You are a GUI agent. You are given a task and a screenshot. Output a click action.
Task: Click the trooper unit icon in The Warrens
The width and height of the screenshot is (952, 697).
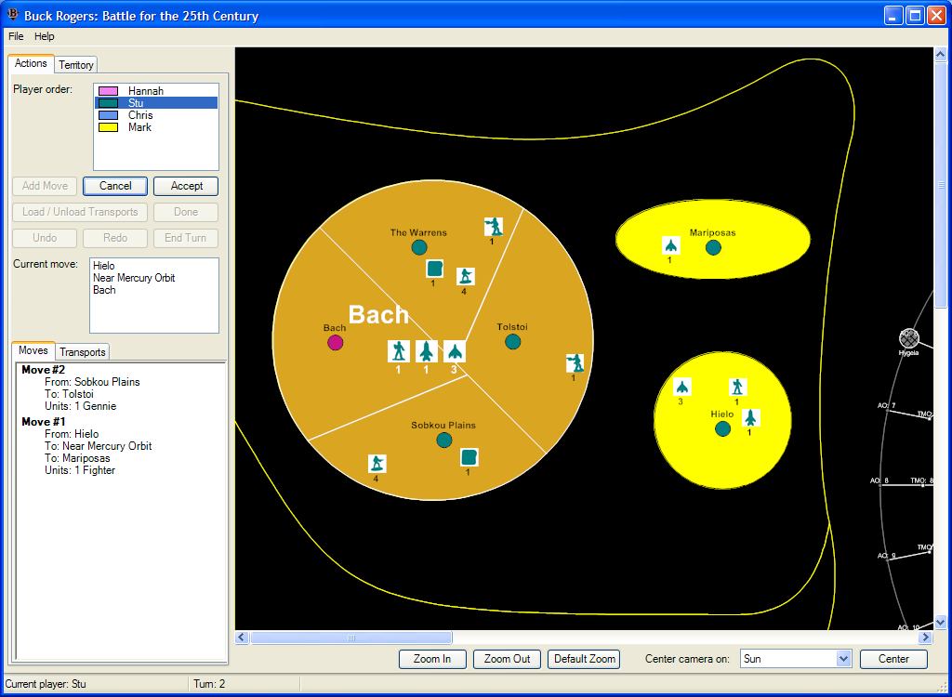[494, 227]
